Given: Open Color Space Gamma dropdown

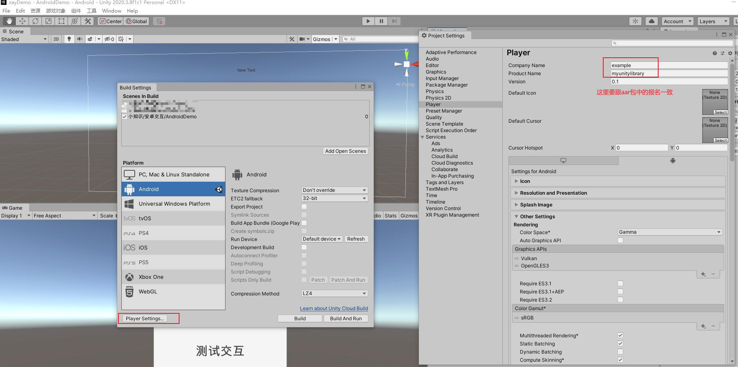Looking at the screenshot, I should click(670, 232).
